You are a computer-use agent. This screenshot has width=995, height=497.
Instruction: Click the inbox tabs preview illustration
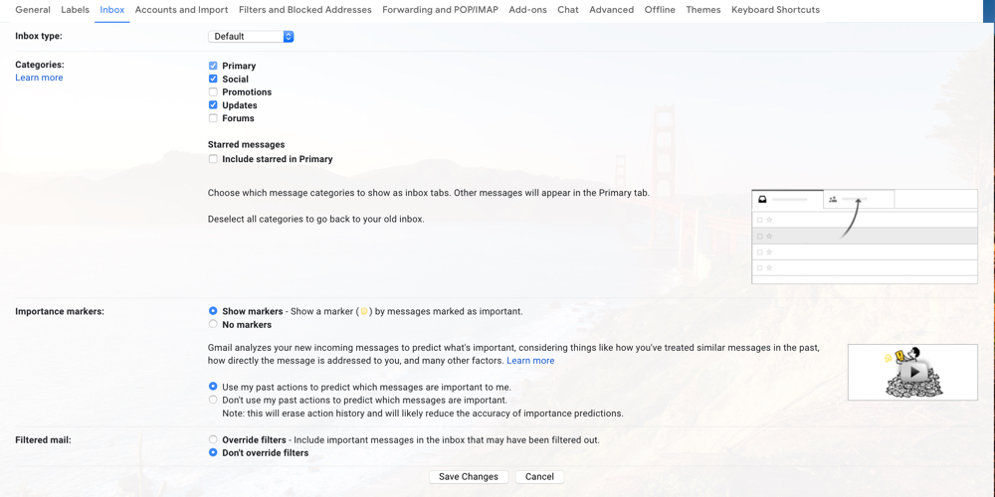(x=864, y=237)
